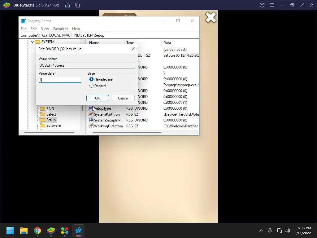Open the volume tray icon

[287, 231]
